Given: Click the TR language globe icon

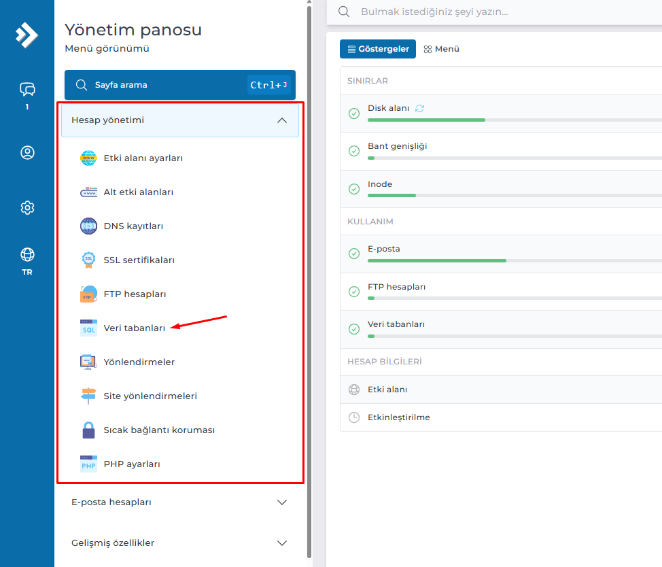Looking at the screenshot, I should [x=27, y=254].
